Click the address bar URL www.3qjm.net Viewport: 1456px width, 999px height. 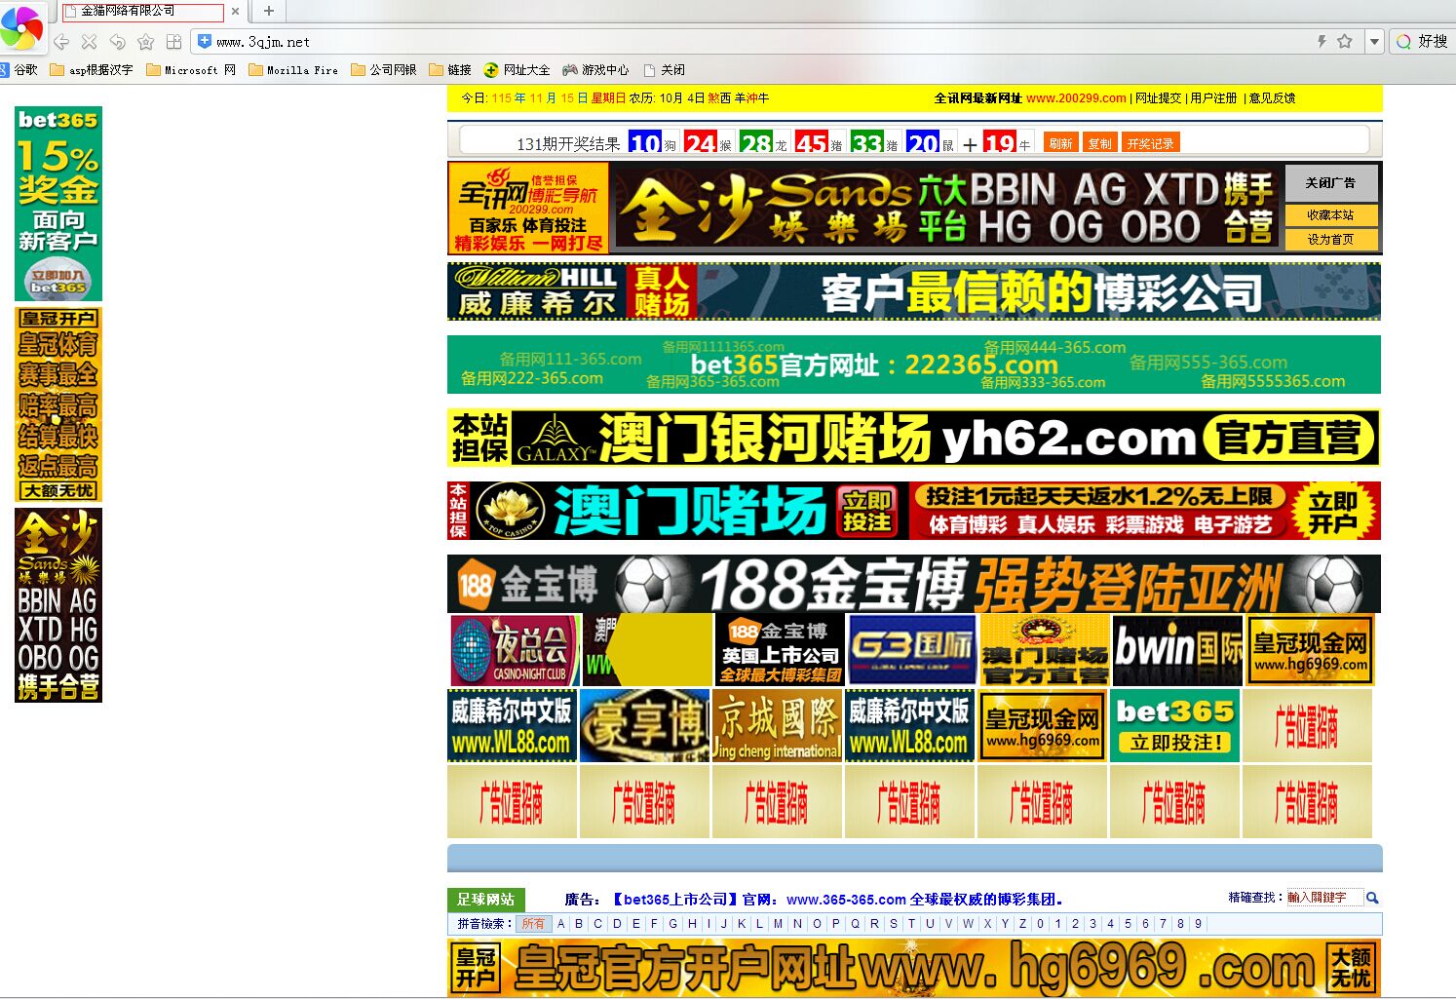coord(263,42)
